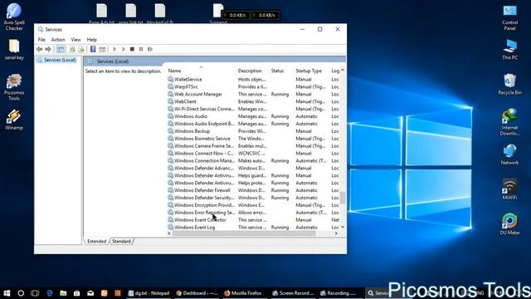Click the Back arrow in Services toolbar

click(40, 49)
